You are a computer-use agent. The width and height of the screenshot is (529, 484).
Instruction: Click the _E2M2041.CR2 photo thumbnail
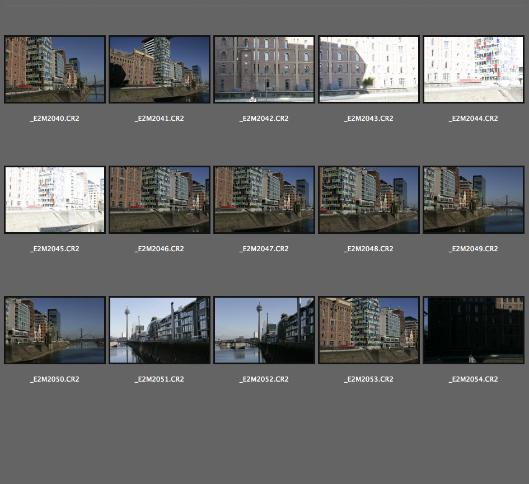[x=160, y=69]
